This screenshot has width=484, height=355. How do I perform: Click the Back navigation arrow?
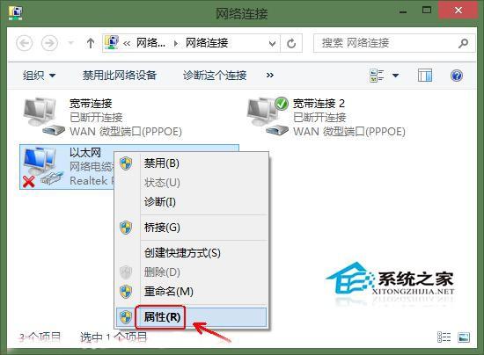24,43
